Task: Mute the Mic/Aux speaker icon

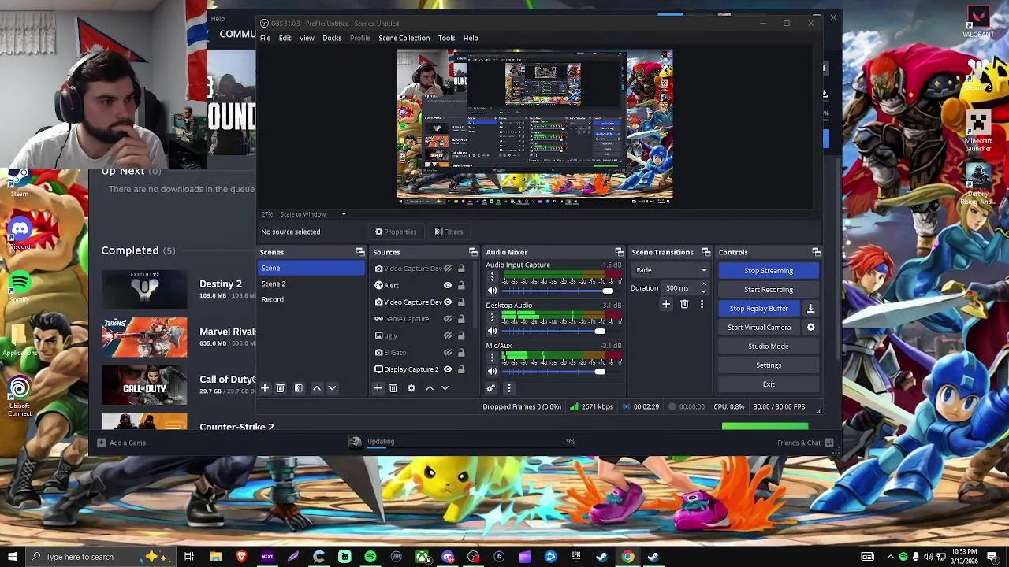Action: [493, 372]
